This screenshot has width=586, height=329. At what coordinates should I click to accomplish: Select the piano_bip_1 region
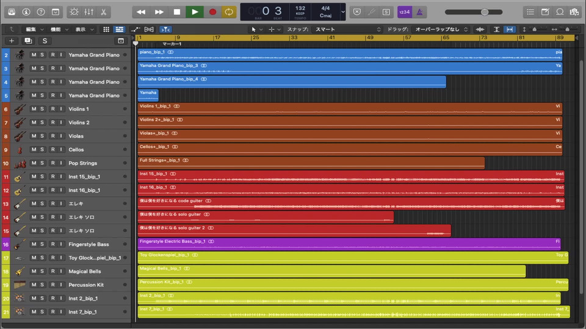tap(350, 54)
